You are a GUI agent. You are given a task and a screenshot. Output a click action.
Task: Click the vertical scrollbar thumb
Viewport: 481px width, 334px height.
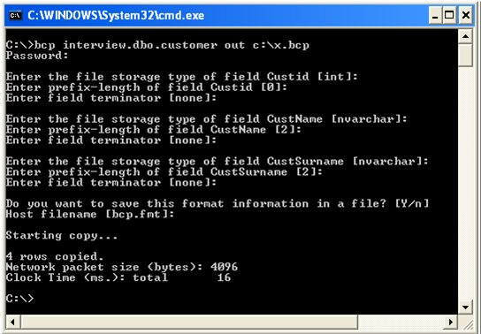click(x=465, y=55)
